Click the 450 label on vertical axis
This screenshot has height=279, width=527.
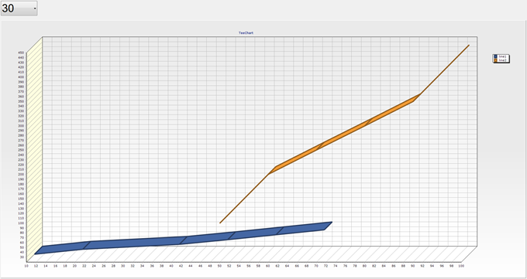coord(21,53)
